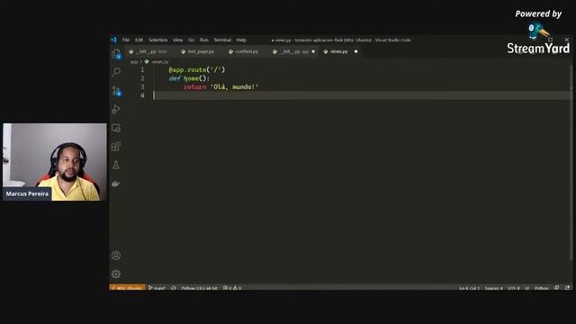This screenshot has height=324, width=576.
Task: Open the Terminal menu
Action: tap(222, 40)
